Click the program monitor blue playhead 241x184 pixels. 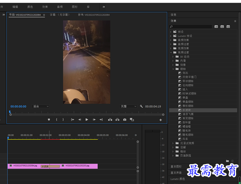click(10, 112)
